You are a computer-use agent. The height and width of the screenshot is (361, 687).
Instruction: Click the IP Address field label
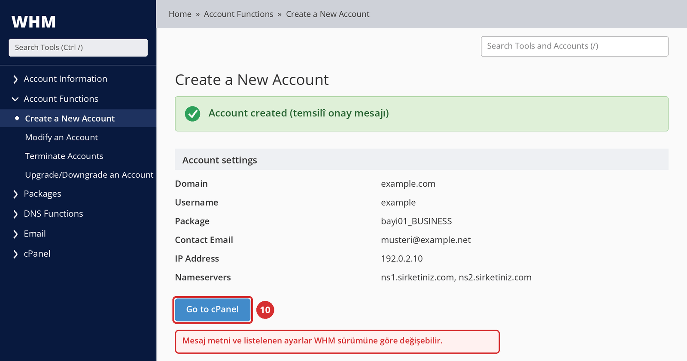[197, 259]
